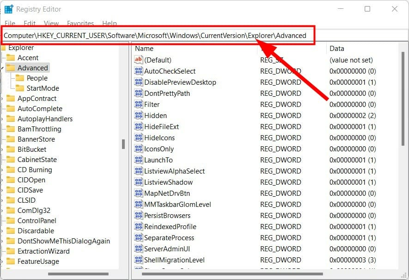
Task: Open the Edit menu
Action: 30,23
